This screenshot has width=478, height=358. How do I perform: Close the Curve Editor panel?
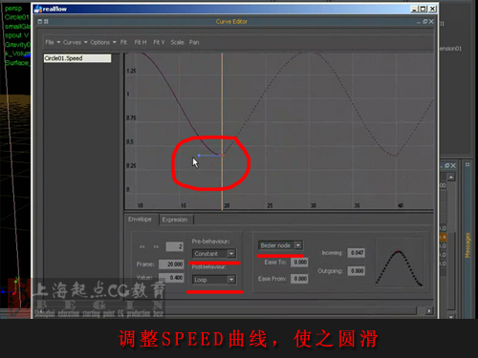431,22
